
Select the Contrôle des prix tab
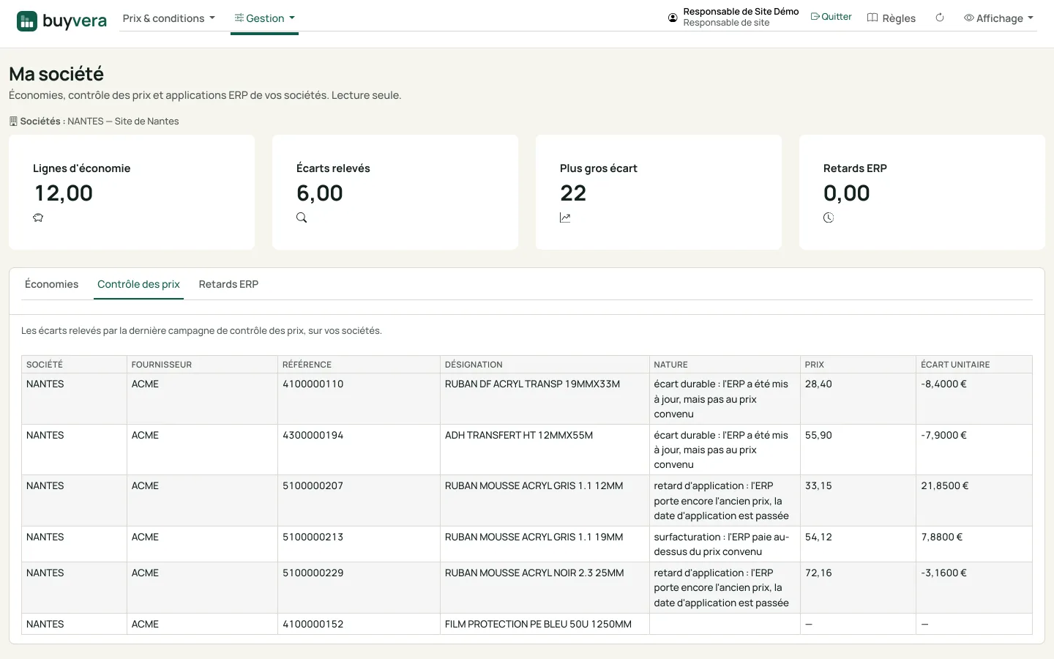tap(138, 284)
